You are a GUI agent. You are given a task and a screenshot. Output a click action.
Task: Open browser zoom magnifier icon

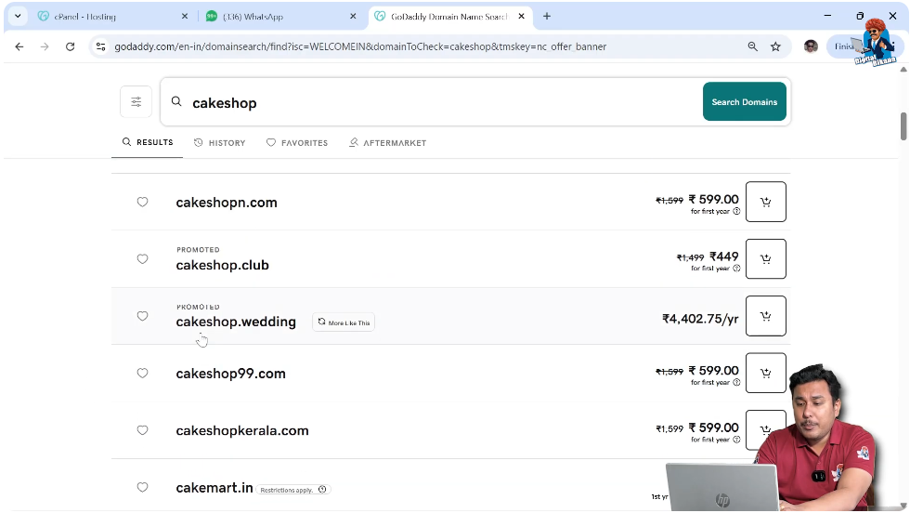pos(753,46)
